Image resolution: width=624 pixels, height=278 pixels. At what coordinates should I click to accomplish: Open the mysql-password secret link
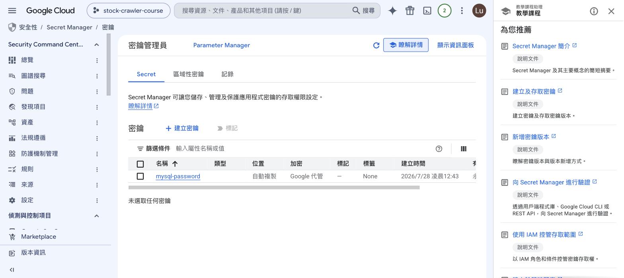(x=178, y=176)
